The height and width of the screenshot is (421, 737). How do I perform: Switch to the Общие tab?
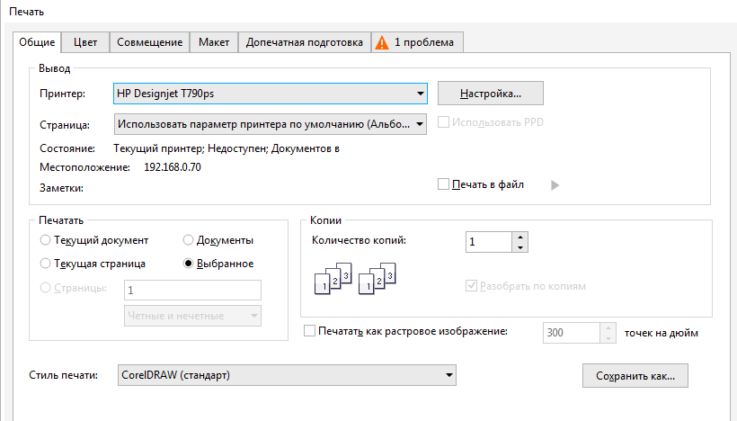click(x=37, y=42)
